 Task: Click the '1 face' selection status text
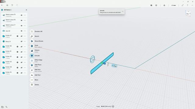(98, 106)
